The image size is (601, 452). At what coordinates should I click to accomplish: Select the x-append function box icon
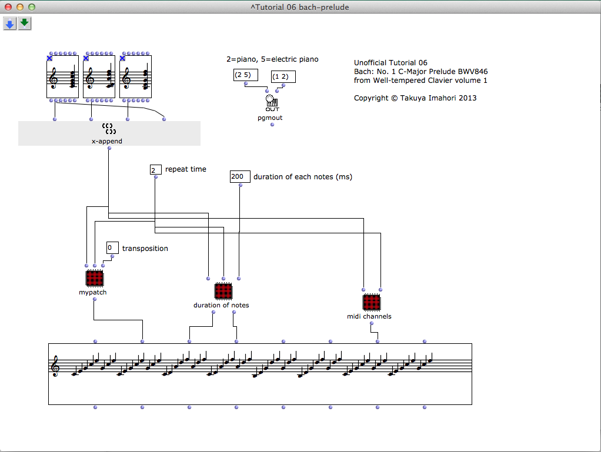click(x=109, y=130)
